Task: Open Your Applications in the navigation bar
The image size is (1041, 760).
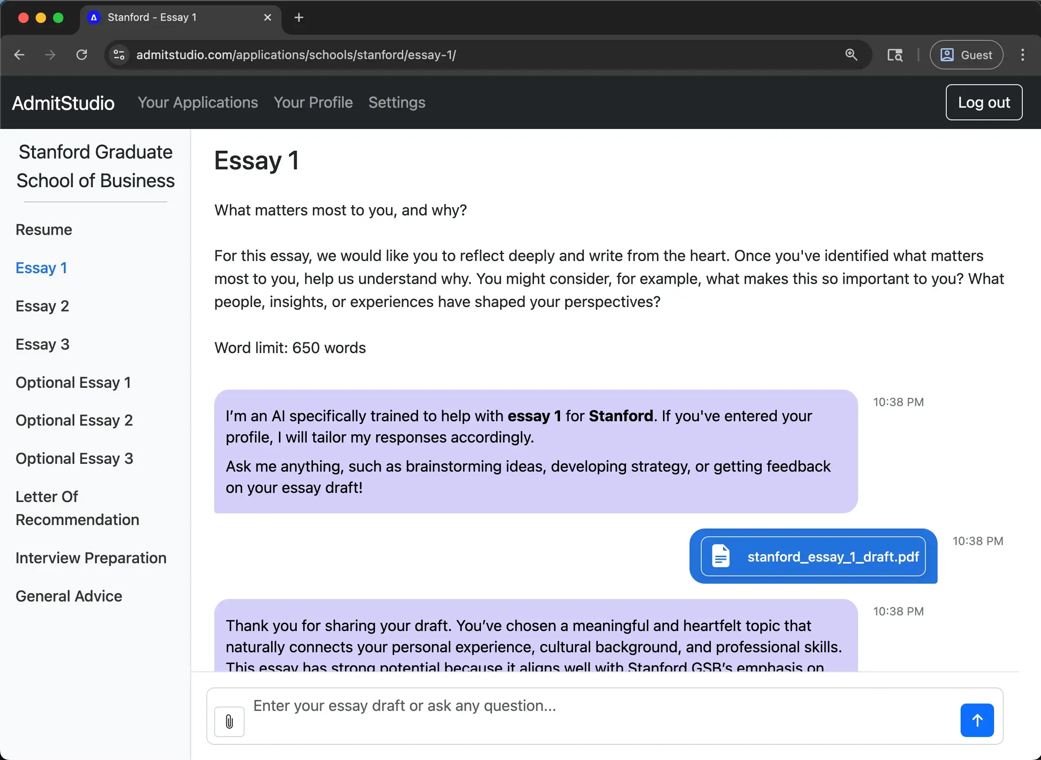Action: [x=198, y=102]
